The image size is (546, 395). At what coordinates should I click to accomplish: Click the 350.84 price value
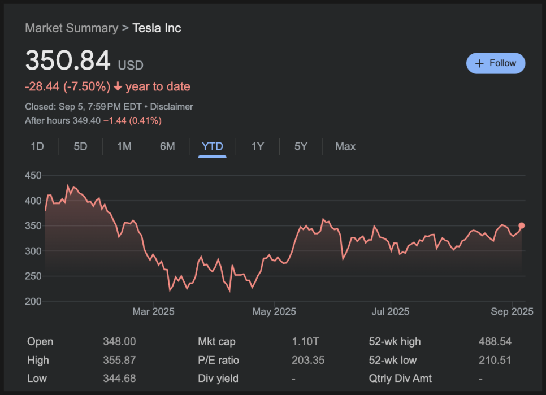coord(68,60)
